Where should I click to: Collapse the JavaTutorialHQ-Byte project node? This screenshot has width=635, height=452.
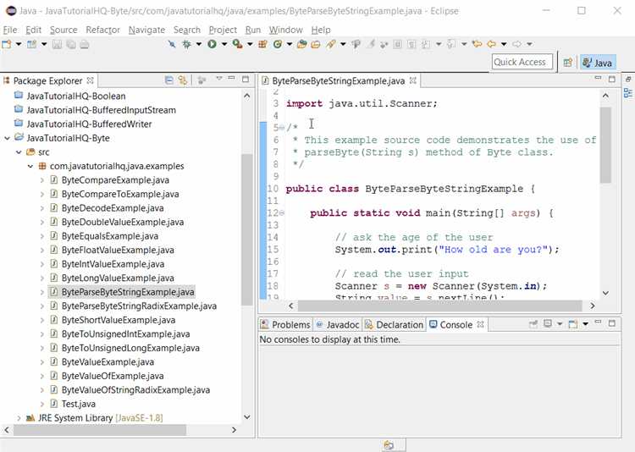[x=7, y=138]
